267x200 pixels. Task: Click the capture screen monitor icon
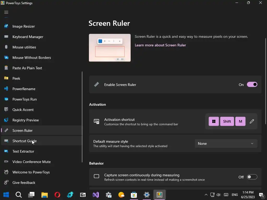point(96,176)
